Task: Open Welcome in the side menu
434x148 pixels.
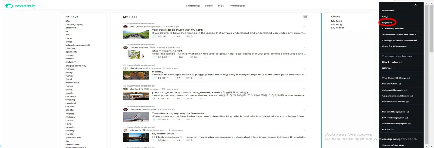Action: 388,11
